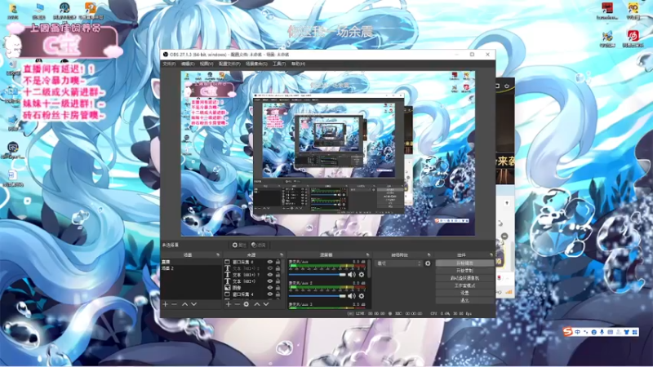Open NetEase Cloud Music desktop icon

pyautogui.click(x=633, y=38)
